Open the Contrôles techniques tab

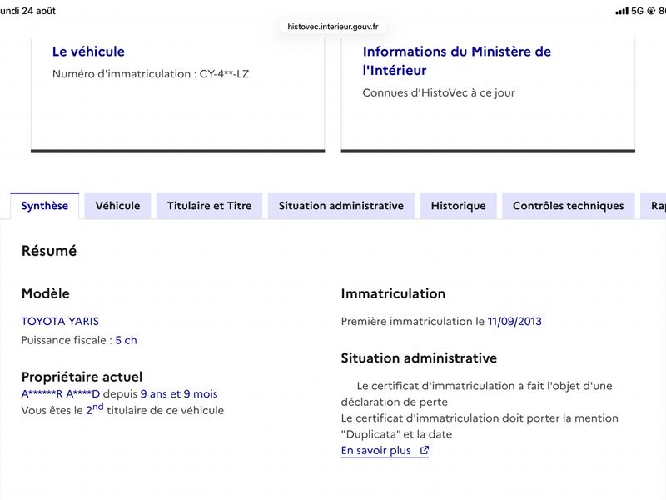[569, 206]
